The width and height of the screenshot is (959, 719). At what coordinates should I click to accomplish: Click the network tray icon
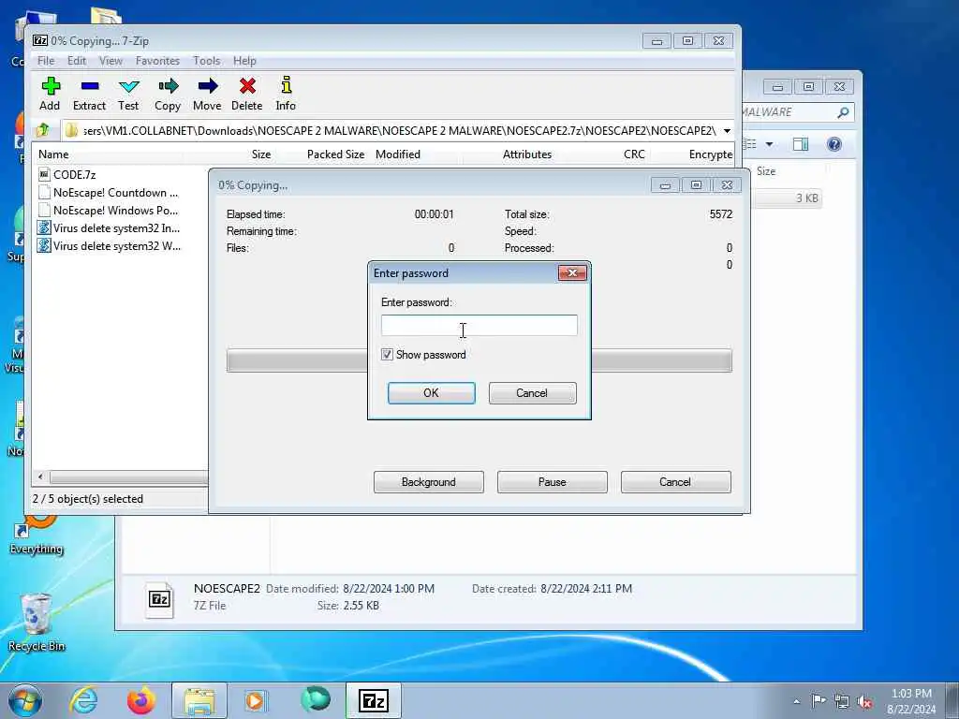(x=842, y=701)
